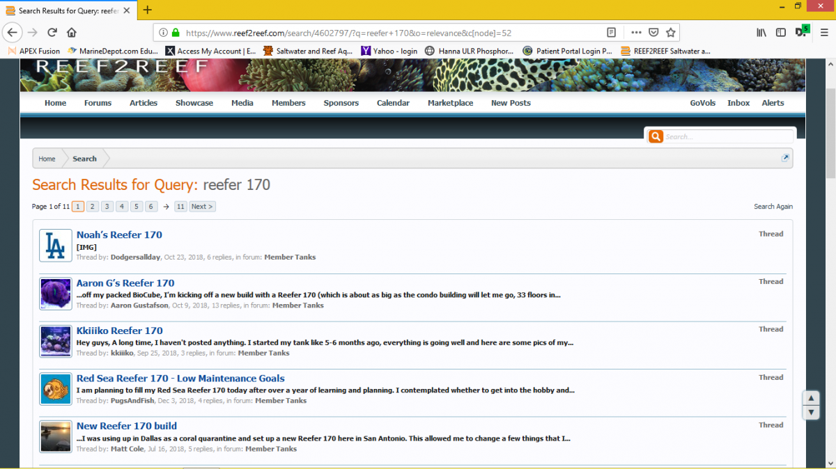
Task: Open thread New Reefer 170 build
Action: tap(127, 426)
